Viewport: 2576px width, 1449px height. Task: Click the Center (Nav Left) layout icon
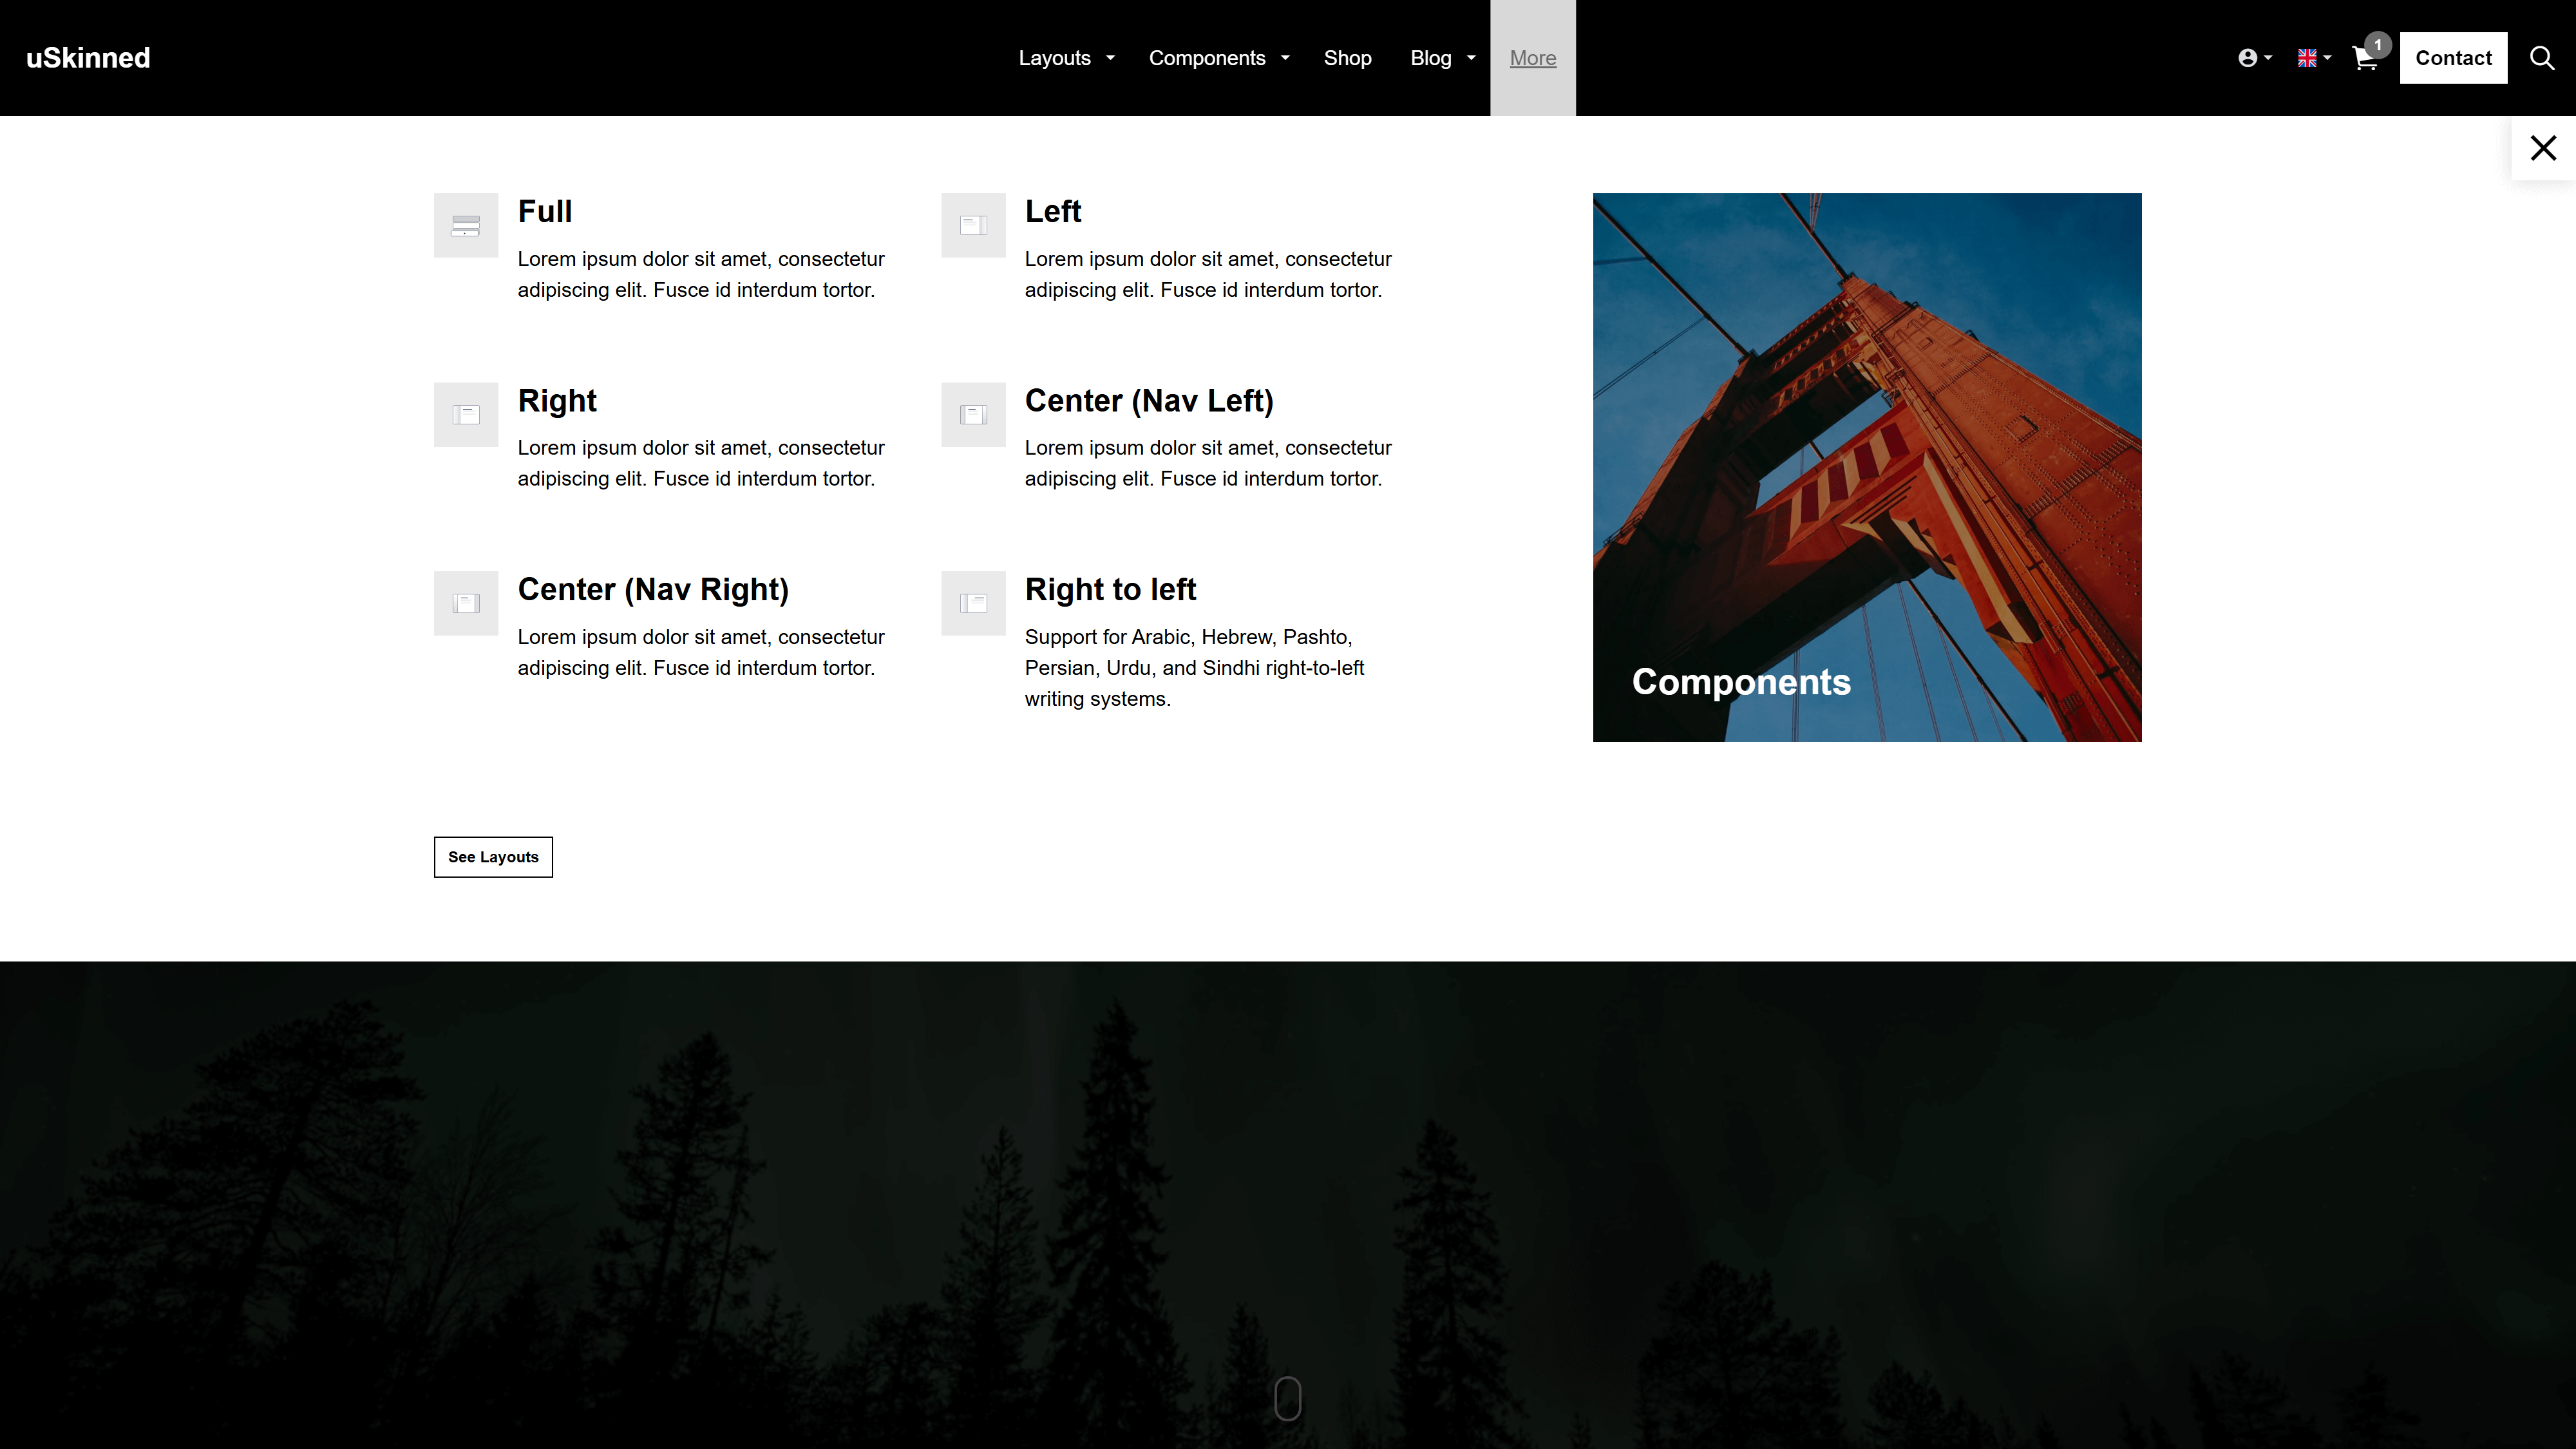973,414
